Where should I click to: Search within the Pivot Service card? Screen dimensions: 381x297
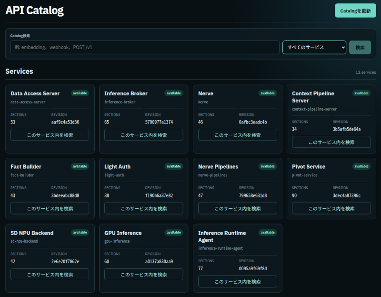pyautogui.click(x=331, y=208)
